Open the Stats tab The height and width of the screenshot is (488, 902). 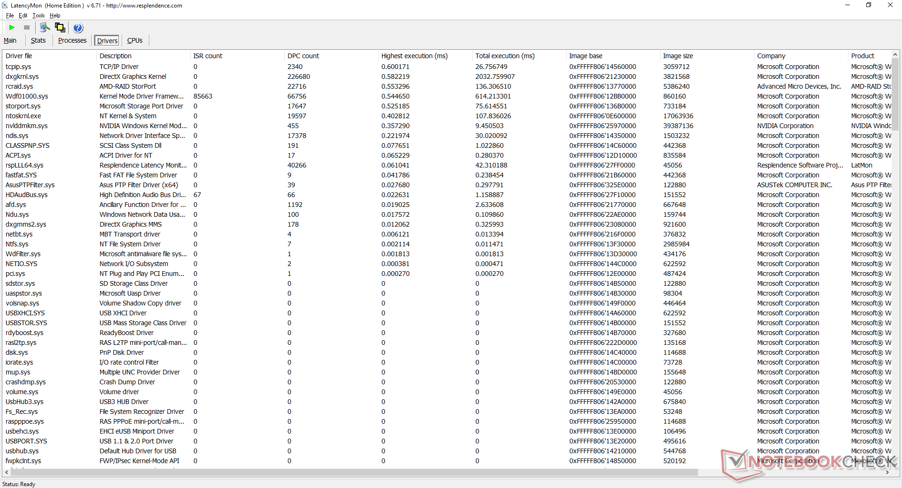click(38, 40)
